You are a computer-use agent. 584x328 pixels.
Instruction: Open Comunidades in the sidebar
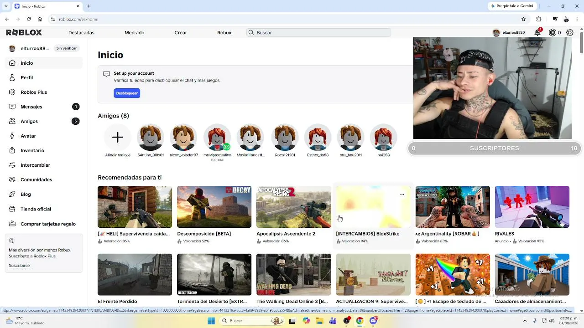[x=44, y=179]
